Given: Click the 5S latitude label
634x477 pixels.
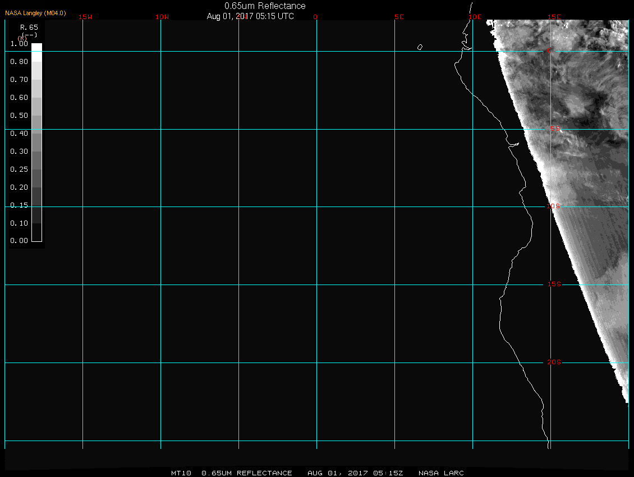Looking at the screenshot, I should tap(554, 129).
